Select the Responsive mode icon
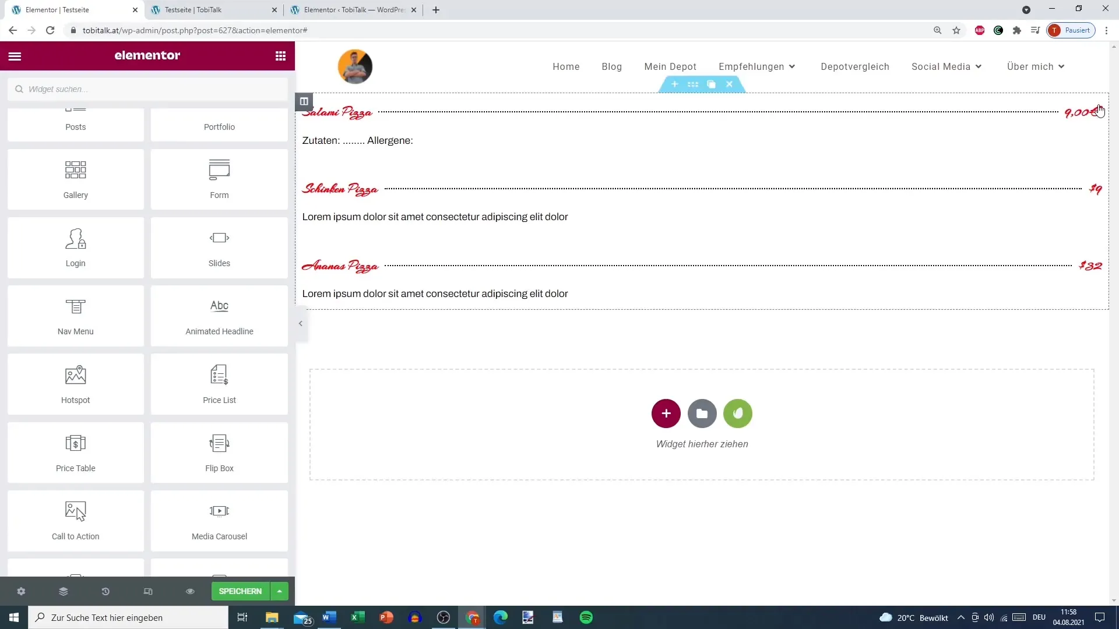This screenshot has height=629, width=1119. (147, 591)
